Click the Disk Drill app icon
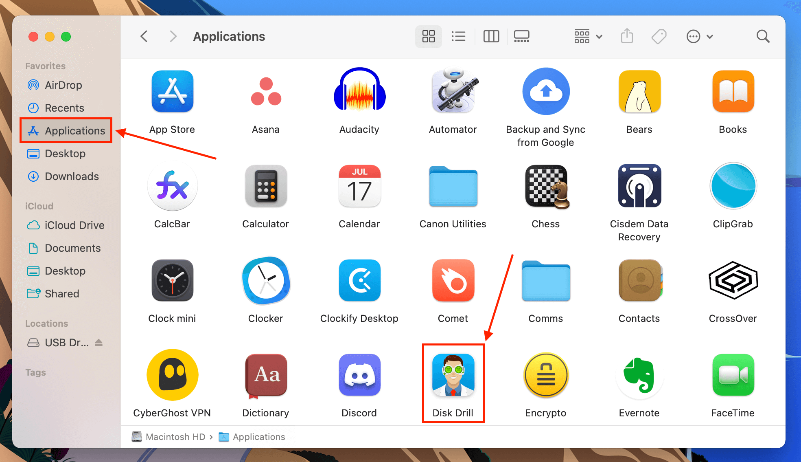Image resolution: width=801 pixels, height=462 pixels. 453,375
